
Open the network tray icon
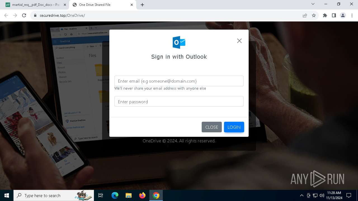315,195
